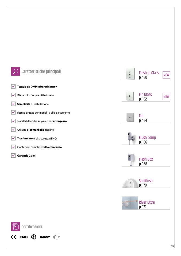This screenshot has width=181, height=256.
Task: Toggle the comuni pile alcaline checkbox
Action: (13, 130)
